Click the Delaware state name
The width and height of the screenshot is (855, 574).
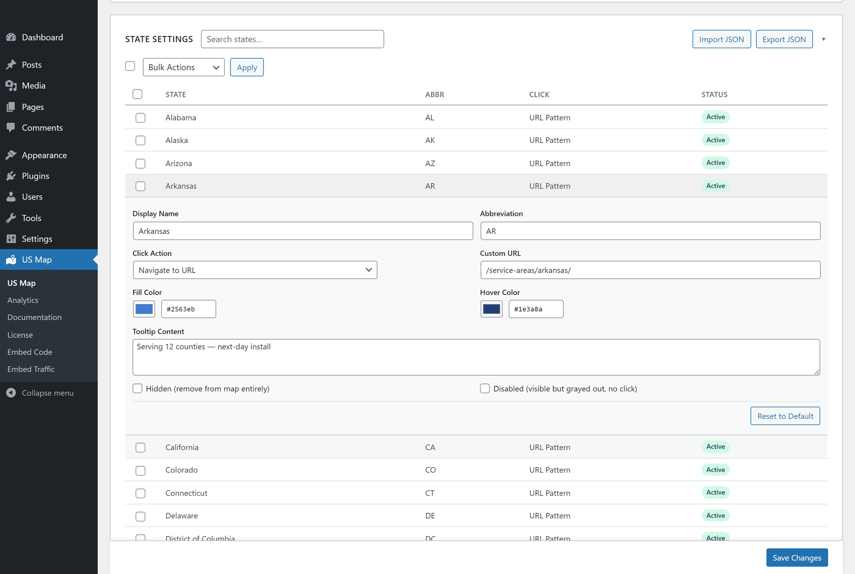pyautogui.click(x=182, y=516)
